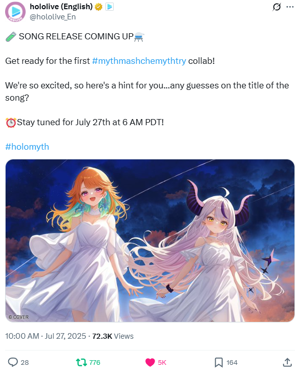Click the 28 replies count
The width and height of the screenshot is (297, 374).
(25, 363)
